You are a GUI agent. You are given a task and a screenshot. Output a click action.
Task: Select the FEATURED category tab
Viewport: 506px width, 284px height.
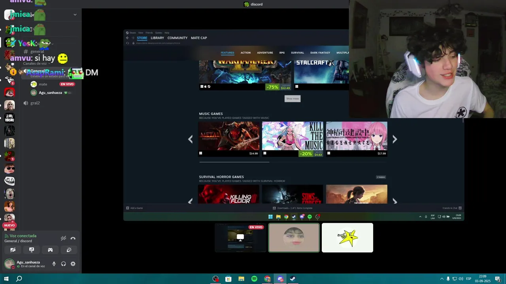227,52
